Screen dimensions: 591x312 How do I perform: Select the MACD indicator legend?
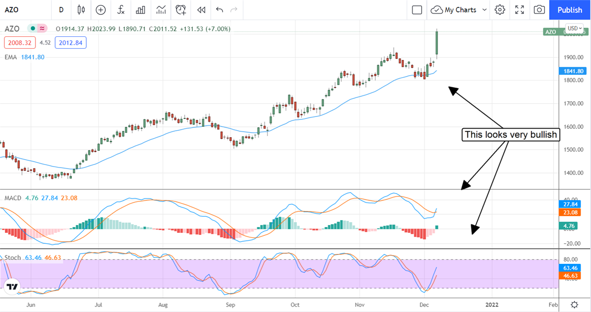(12, 198)
